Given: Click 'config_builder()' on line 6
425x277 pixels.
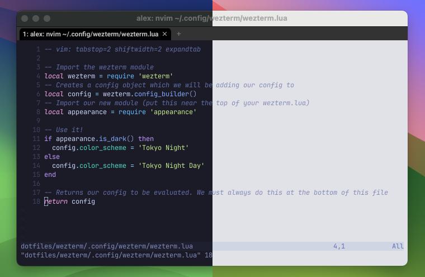Looking at the screenshot, I should point(166,94).
